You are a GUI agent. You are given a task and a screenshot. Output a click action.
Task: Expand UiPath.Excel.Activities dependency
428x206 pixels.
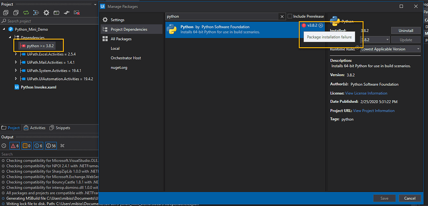16,54
